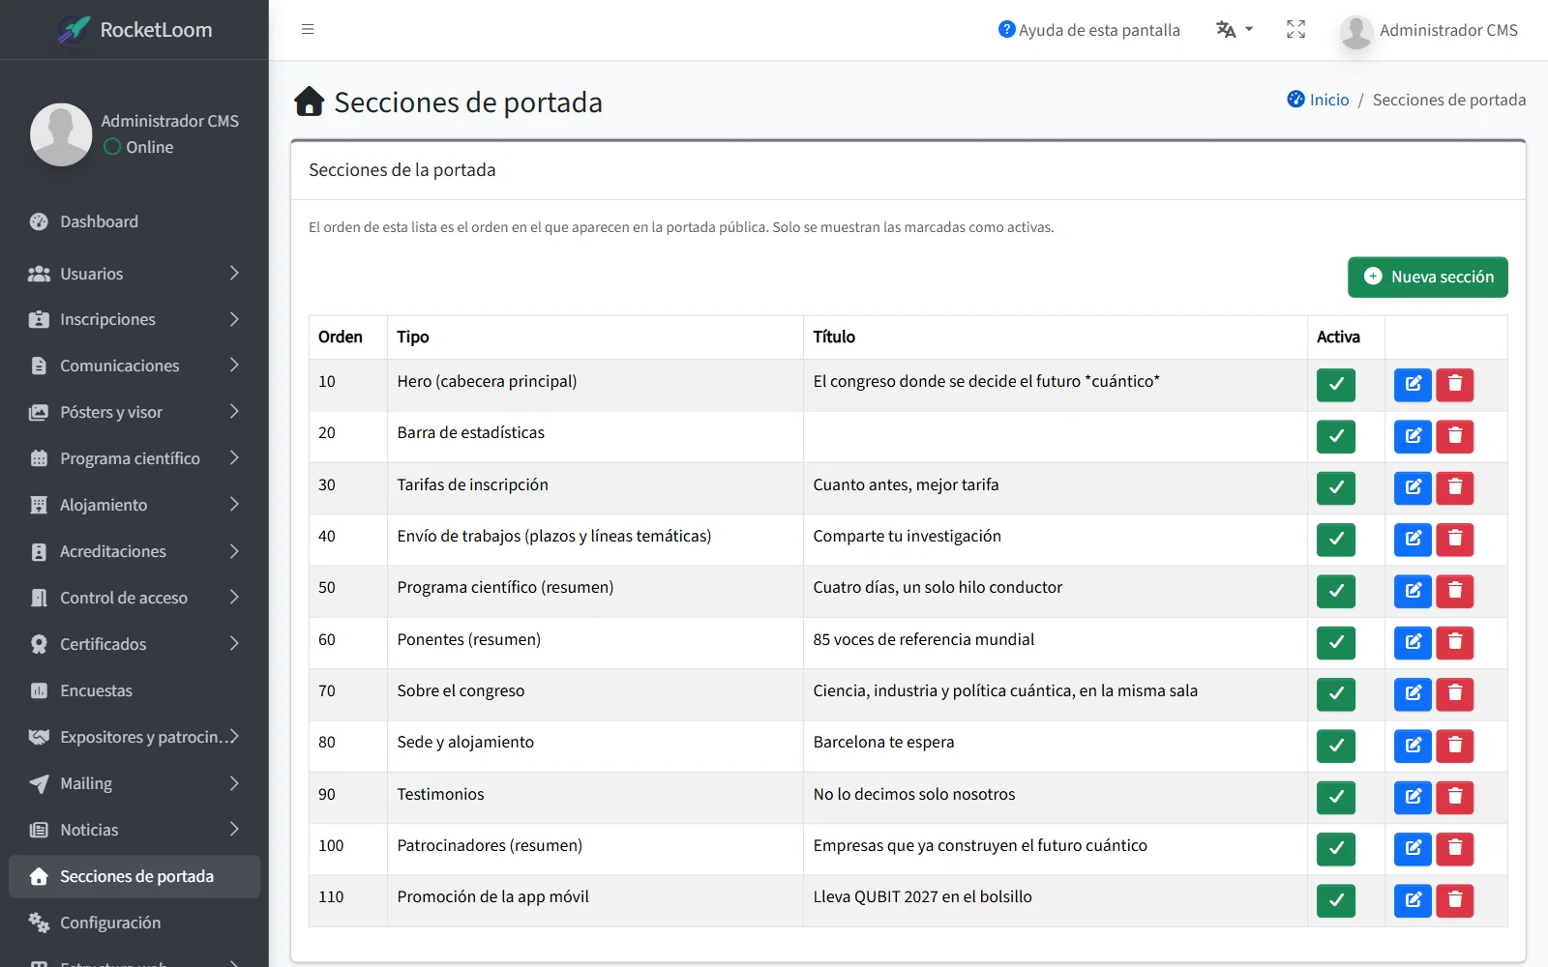Toggle active check for Ponentes (resumen)
The image size is (1548, 967).
pos(1336,642)
